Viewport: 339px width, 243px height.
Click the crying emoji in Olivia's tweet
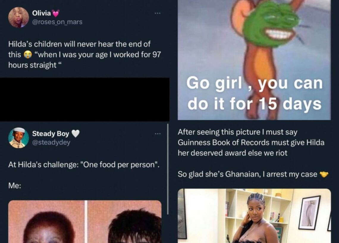coord(28,55)
